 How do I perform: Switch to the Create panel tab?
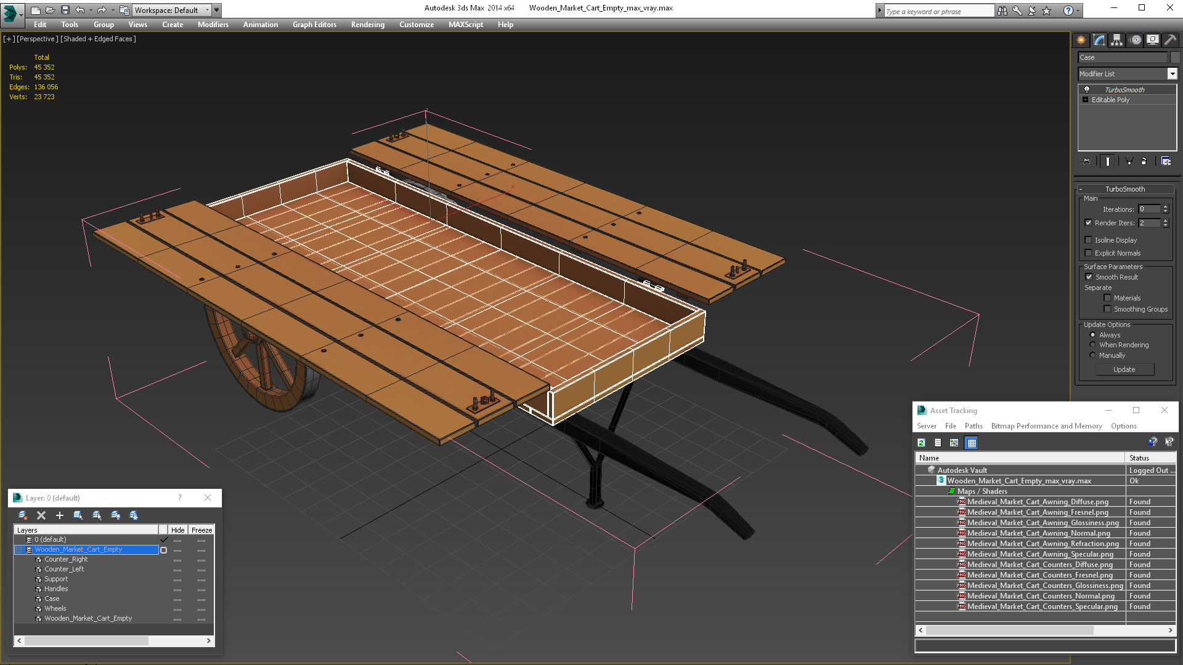(x=1081, y=40)
